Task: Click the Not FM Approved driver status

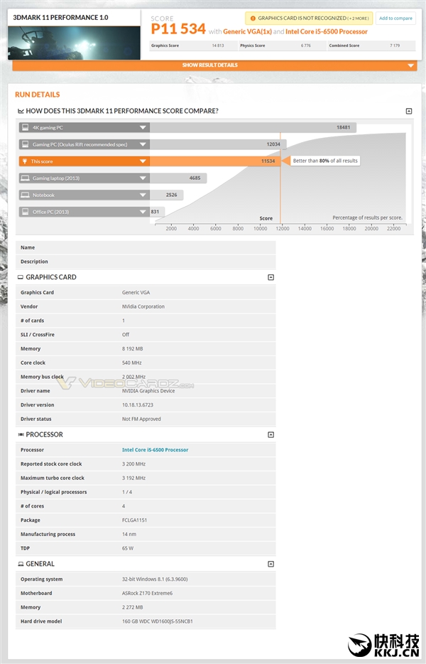Action: coord(141,419)
